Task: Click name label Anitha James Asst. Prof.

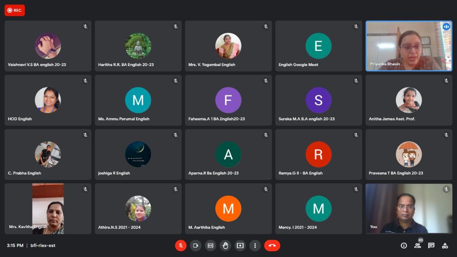Action: [392, 119]
